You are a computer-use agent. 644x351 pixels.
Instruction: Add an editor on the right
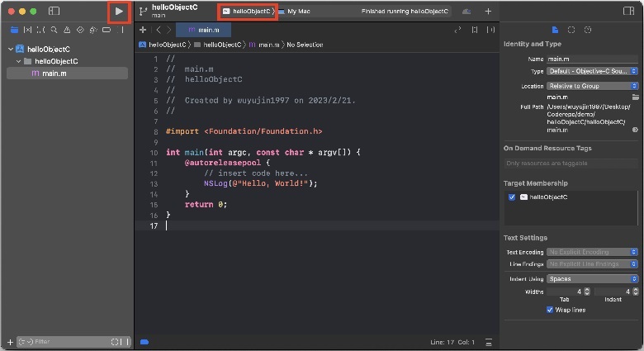(x=490, y=30)
